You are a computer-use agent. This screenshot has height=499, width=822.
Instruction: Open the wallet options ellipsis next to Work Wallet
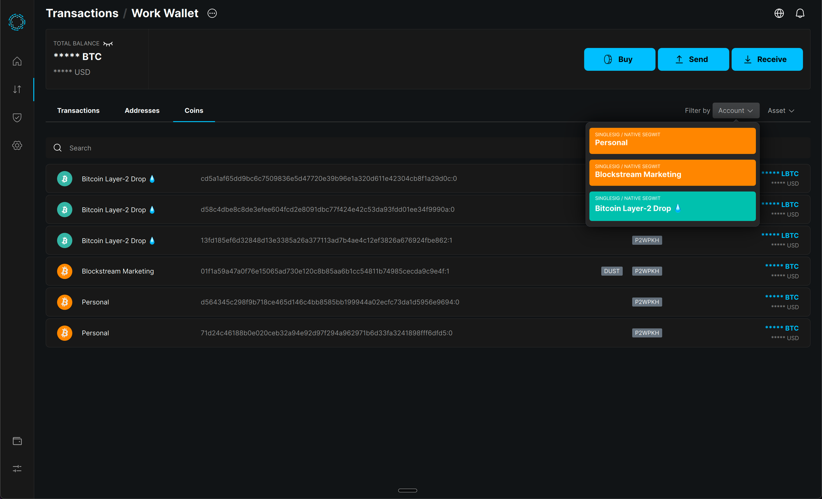pos(212,14)
